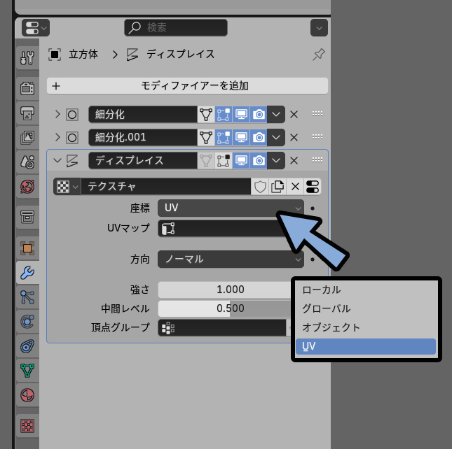Open the Physics properties tab

pyautogui.click(x=27, y=321)
